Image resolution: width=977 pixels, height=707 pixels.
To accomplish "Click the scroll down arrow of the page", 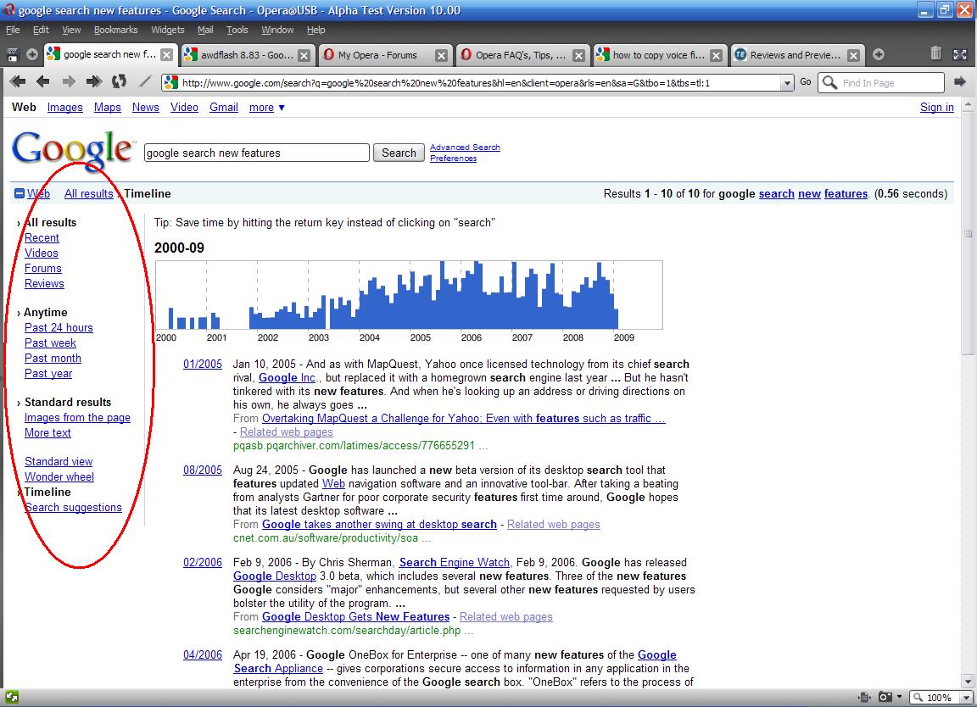I will 968,682.
